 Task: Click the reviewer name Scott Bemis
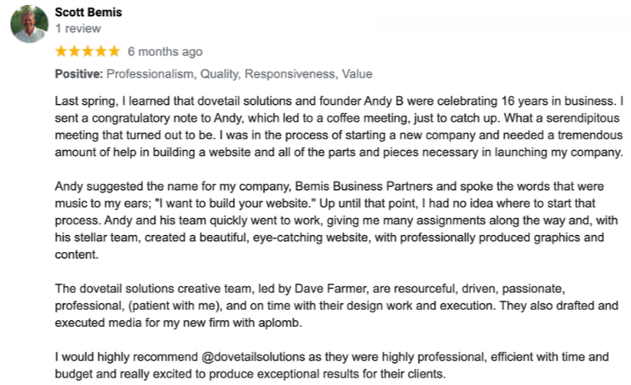[x=88, y=13]
